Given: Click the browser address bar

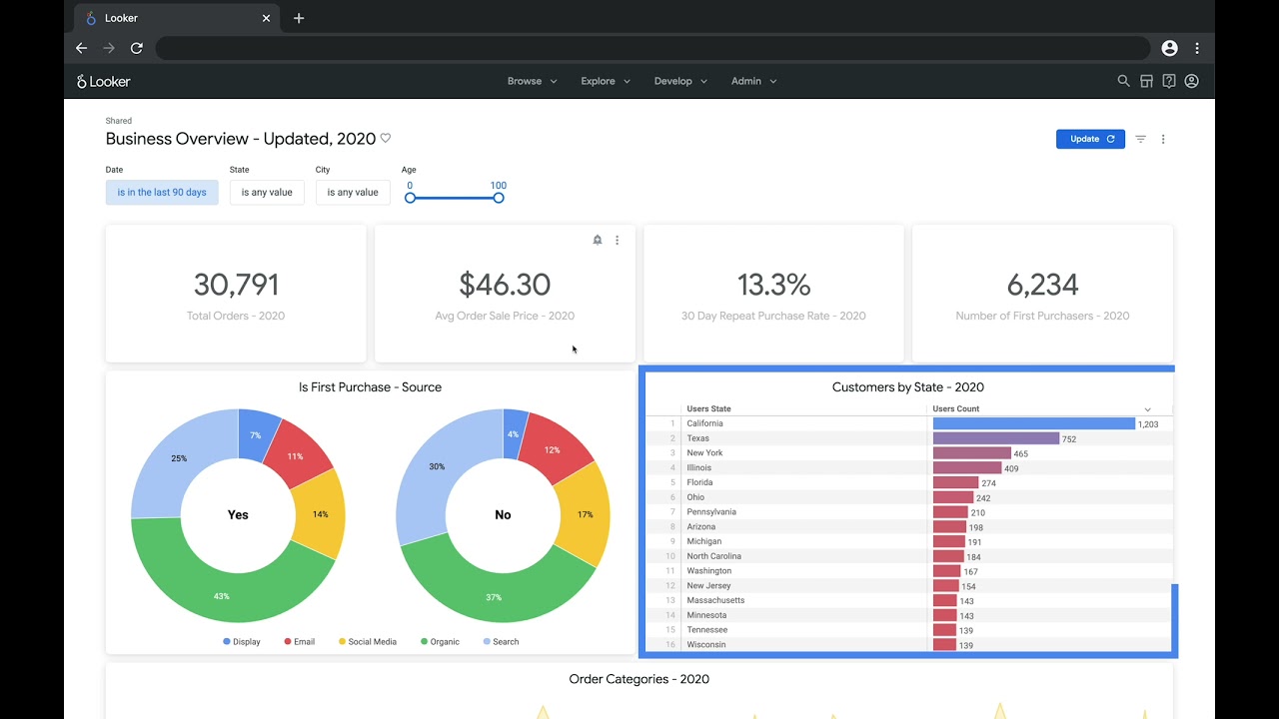Looking at the screenshot, I should (653, 48).
